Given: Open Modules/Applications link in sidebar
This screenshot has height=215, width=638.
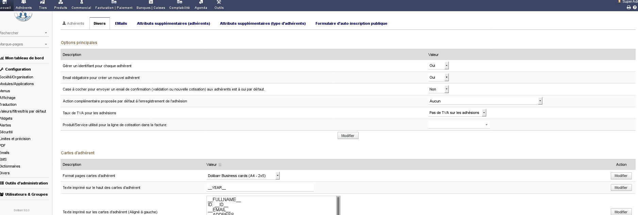Looking at the screenshot, I should pyautogui.click(x=17, y=84).
